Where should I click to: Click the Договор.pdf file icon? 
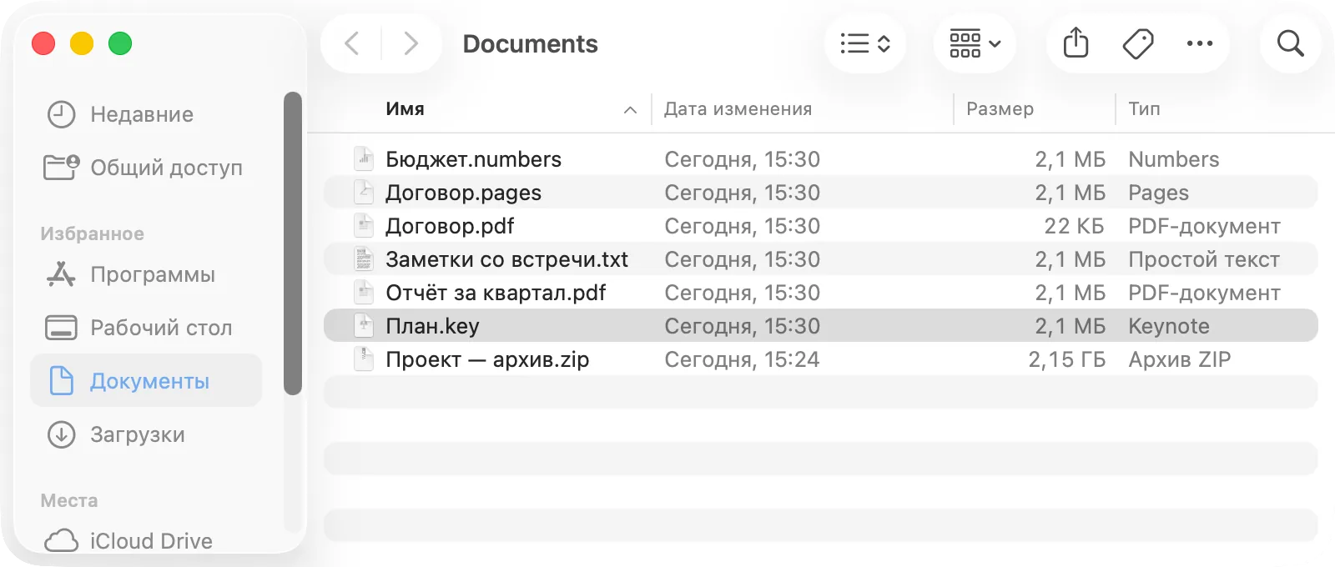click(364, 225)
